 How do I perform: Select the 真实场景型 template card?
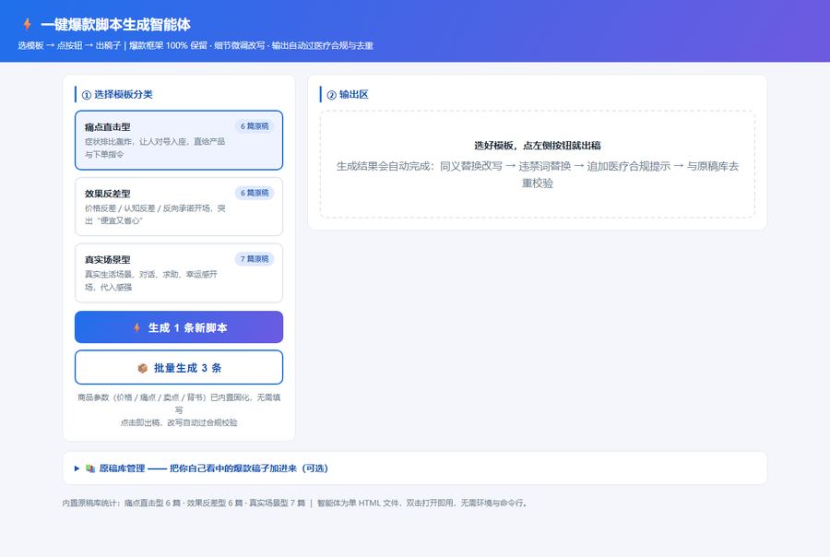[179, 273]
